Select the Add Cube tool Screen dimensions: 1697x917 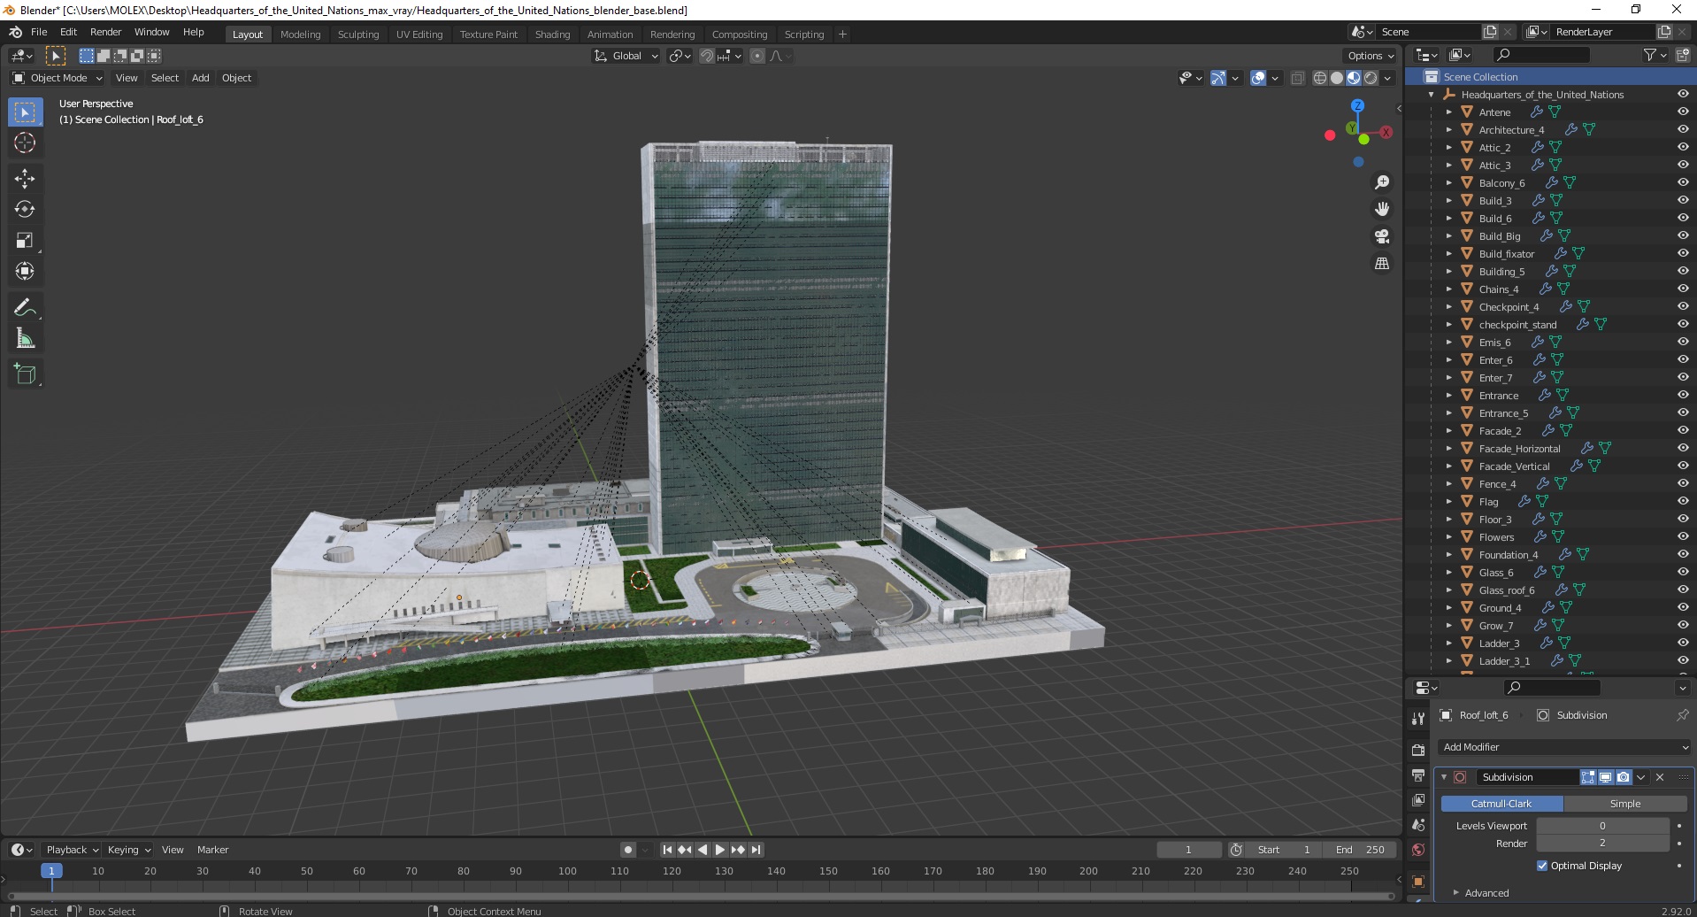click(x=25, y=374)
